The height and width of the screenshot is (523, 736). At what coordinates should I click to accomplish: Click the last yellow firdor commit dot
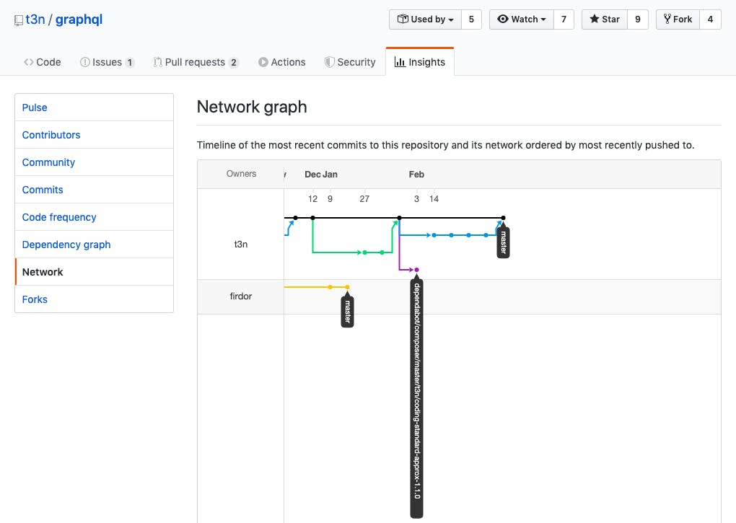pyautogui.click(x=347, y=287)
